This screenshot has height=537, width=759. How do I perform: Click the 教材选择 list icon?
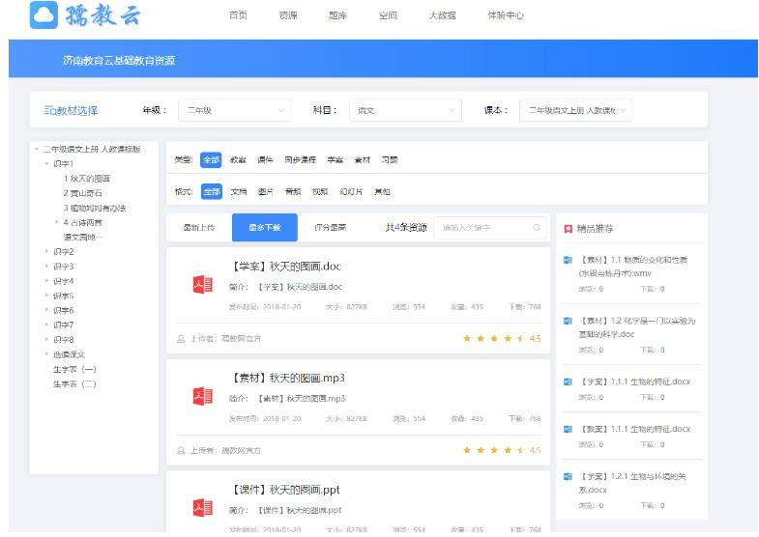coord(50,111)
